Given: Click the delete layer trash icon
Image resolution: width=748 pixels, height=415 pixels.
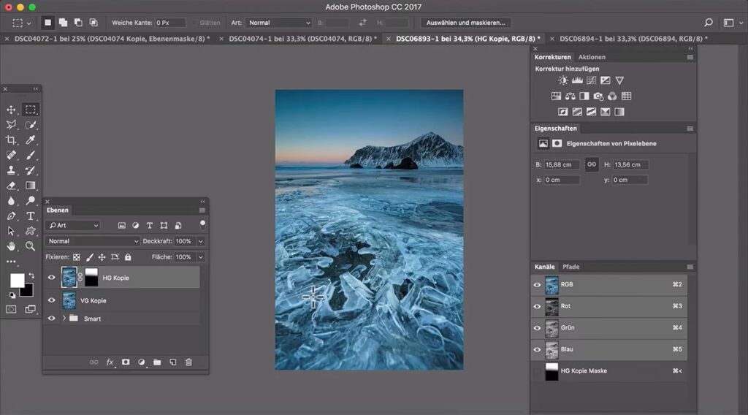Looking at the screenshot, I should [188, 362].
